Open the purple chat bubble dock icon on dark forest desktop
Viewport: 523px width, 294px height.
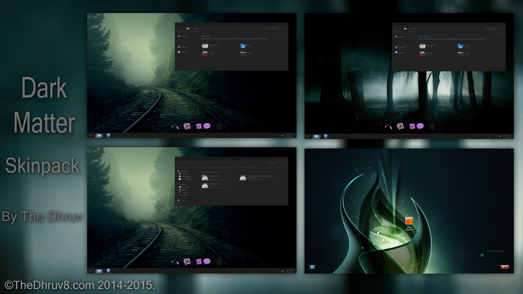coord(420,126)
